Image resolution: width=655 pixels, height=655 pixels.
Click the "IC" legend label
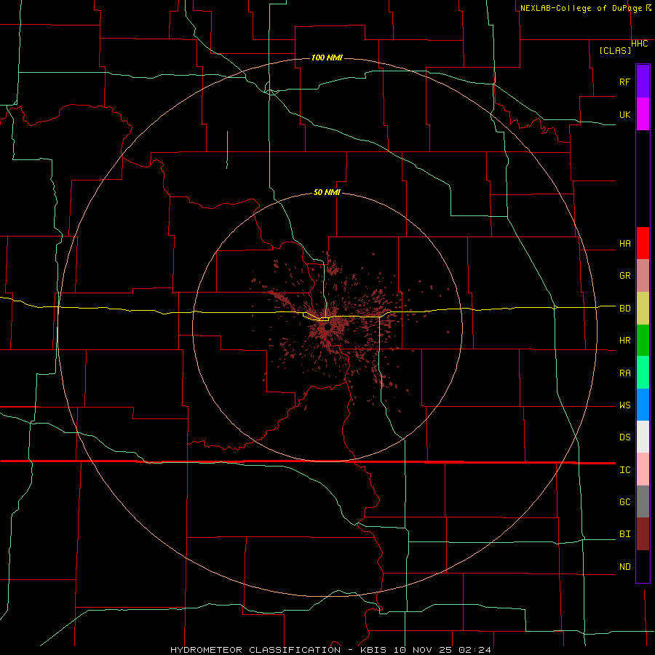click(625, 470)
